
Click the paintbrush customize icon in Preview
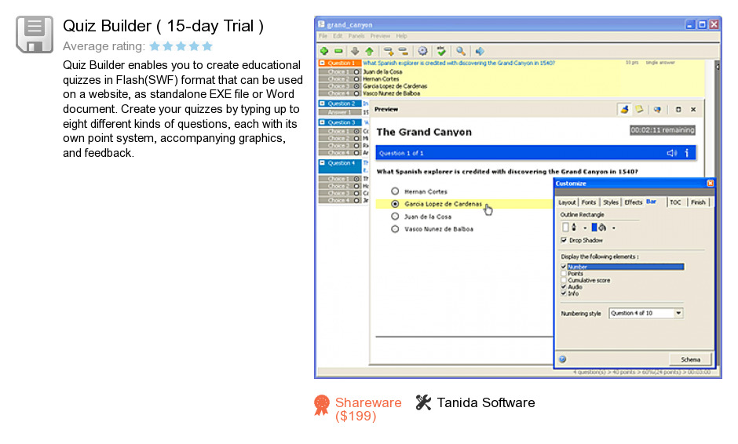(x=624, y=109)
